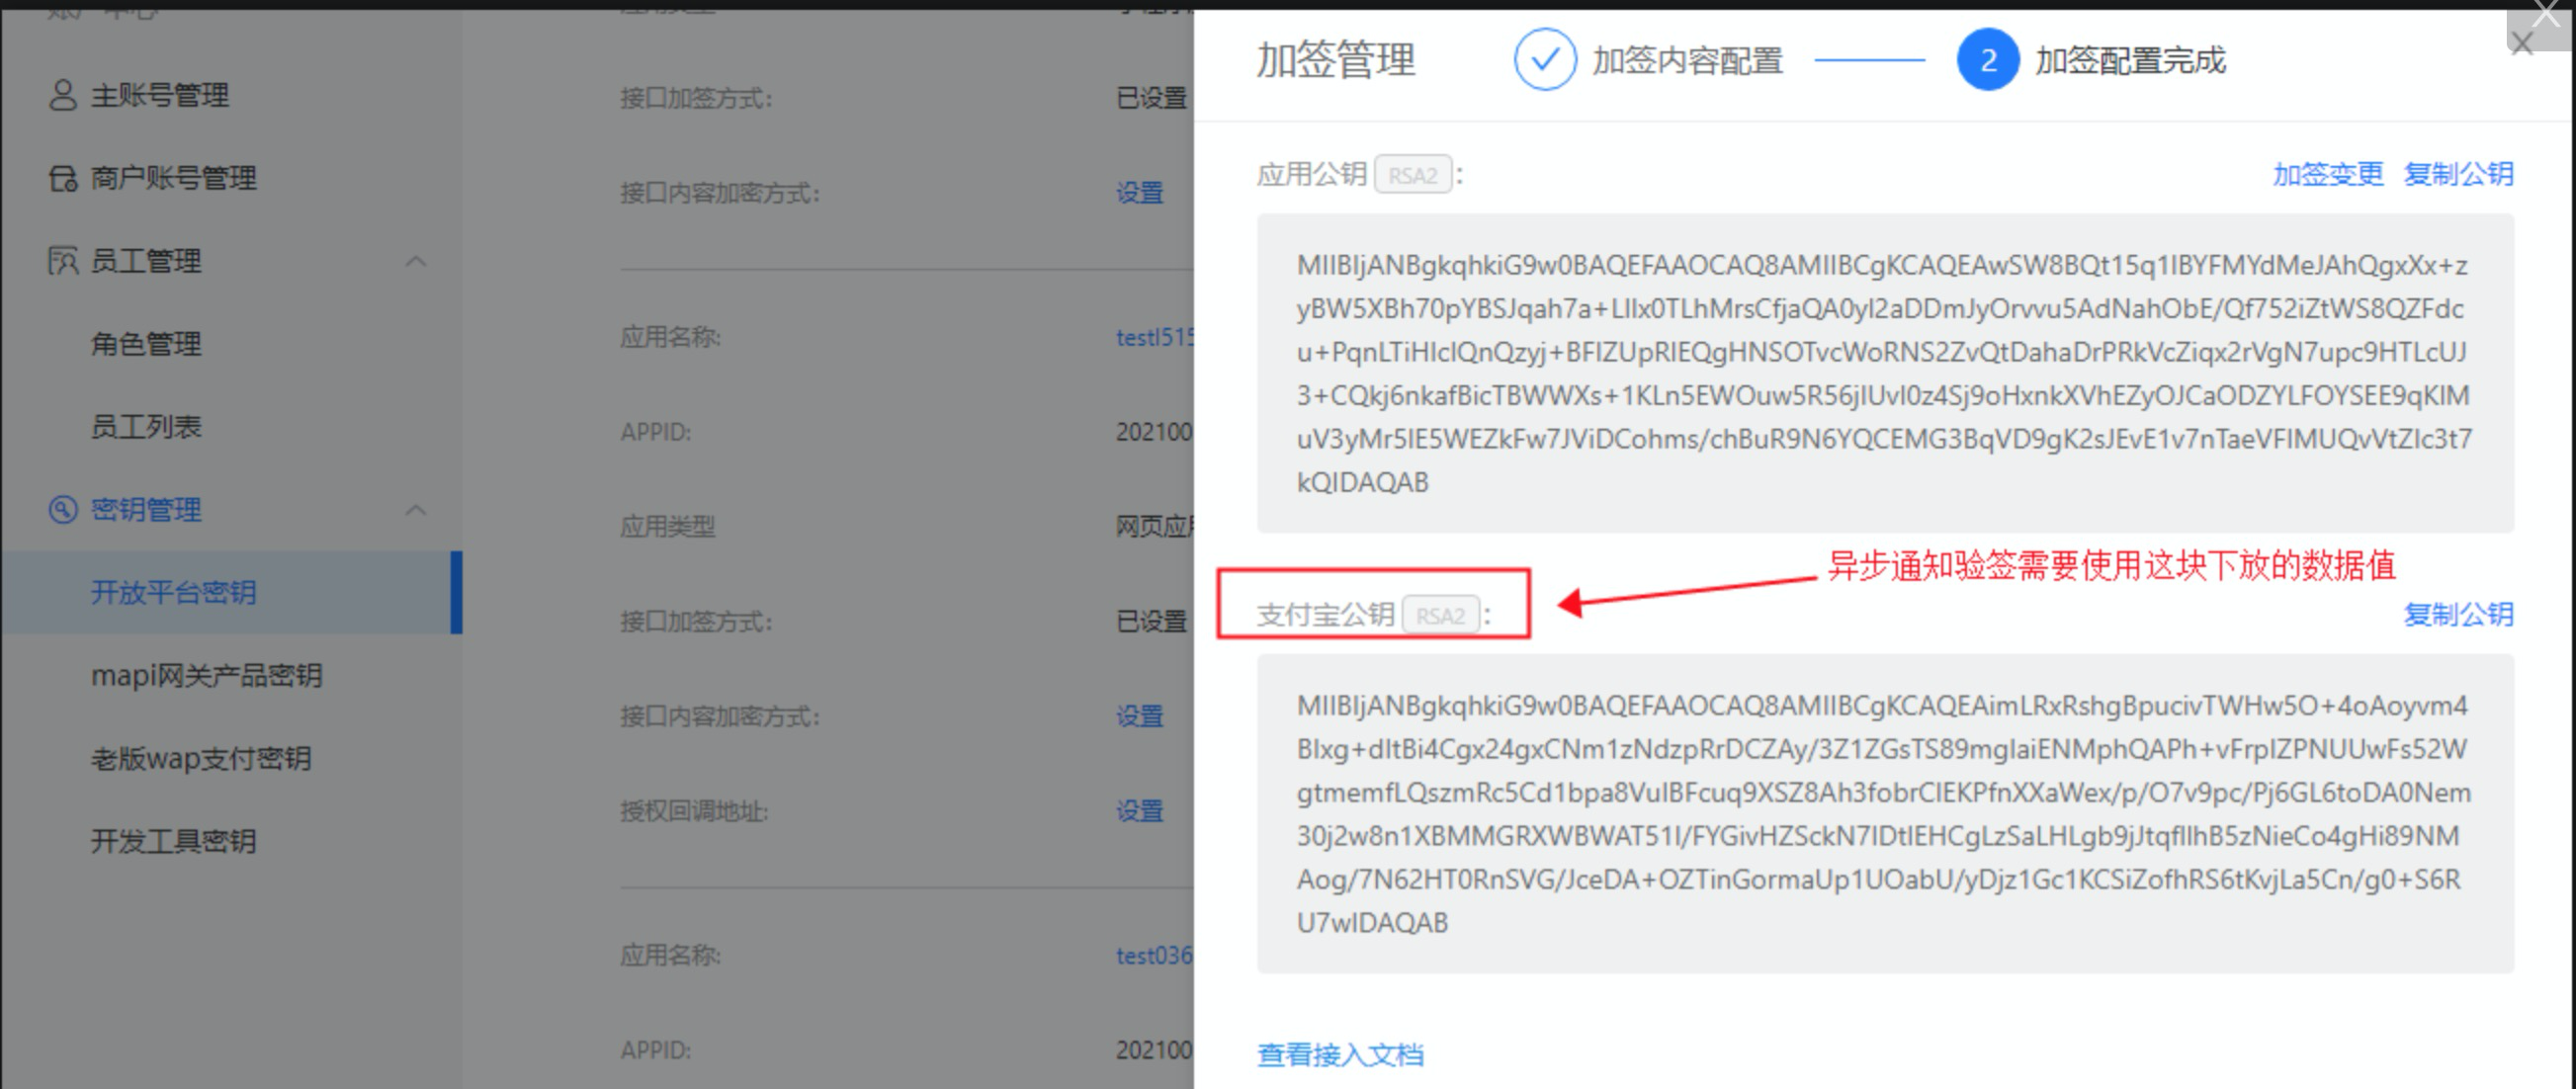Close the 加签管理 panel with the X
The width and height of the screenshot is (2576, 1089).
pyautogui.click(x=2522, y=44)
